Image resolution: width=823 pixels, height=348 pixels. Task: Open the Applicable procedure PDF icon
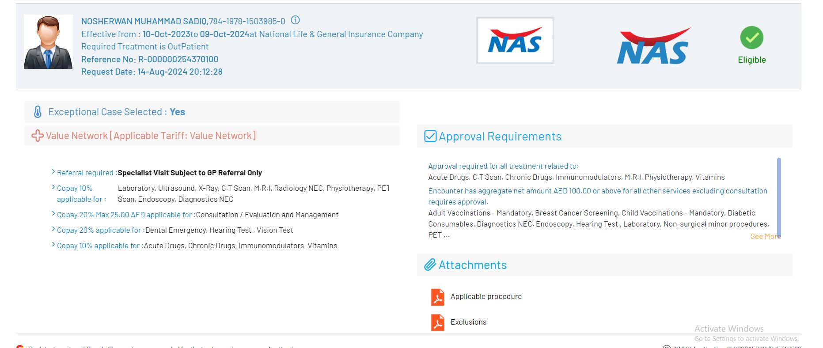438,297
